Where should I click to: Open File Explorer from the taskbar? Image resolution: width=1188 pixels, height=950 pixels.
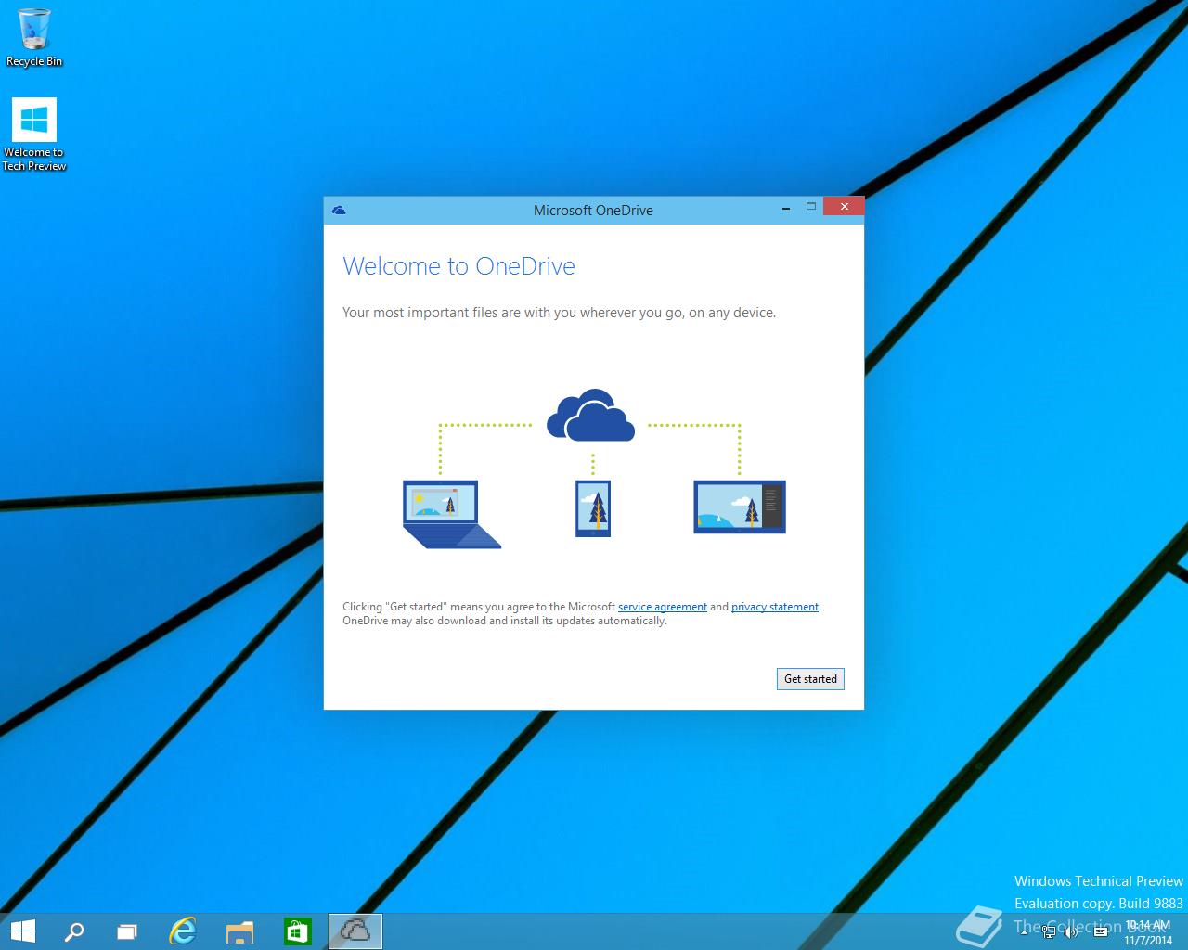click(239, 931)
